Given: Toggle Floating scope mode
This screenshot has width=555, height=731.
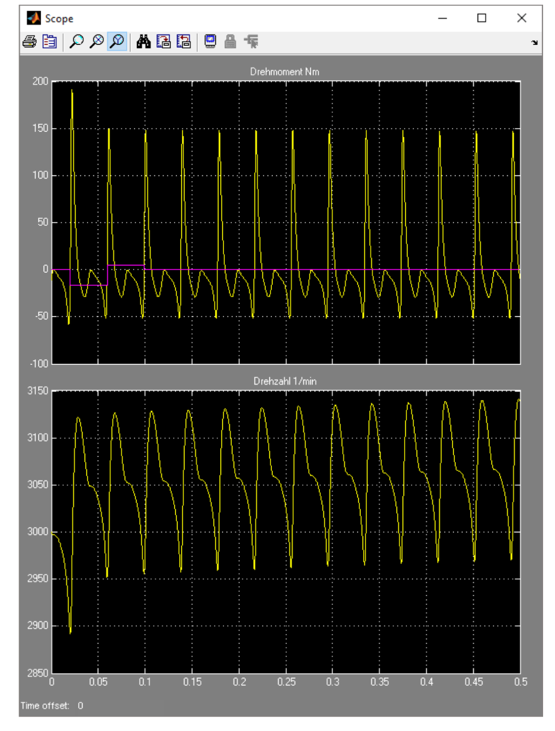Looking at the screenshot, I should click(x=210, y=42).
